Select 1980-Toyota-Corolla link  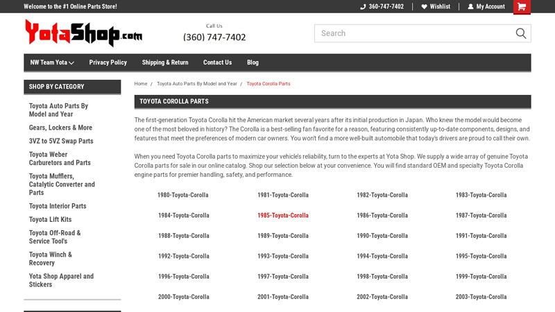point(183,195)
